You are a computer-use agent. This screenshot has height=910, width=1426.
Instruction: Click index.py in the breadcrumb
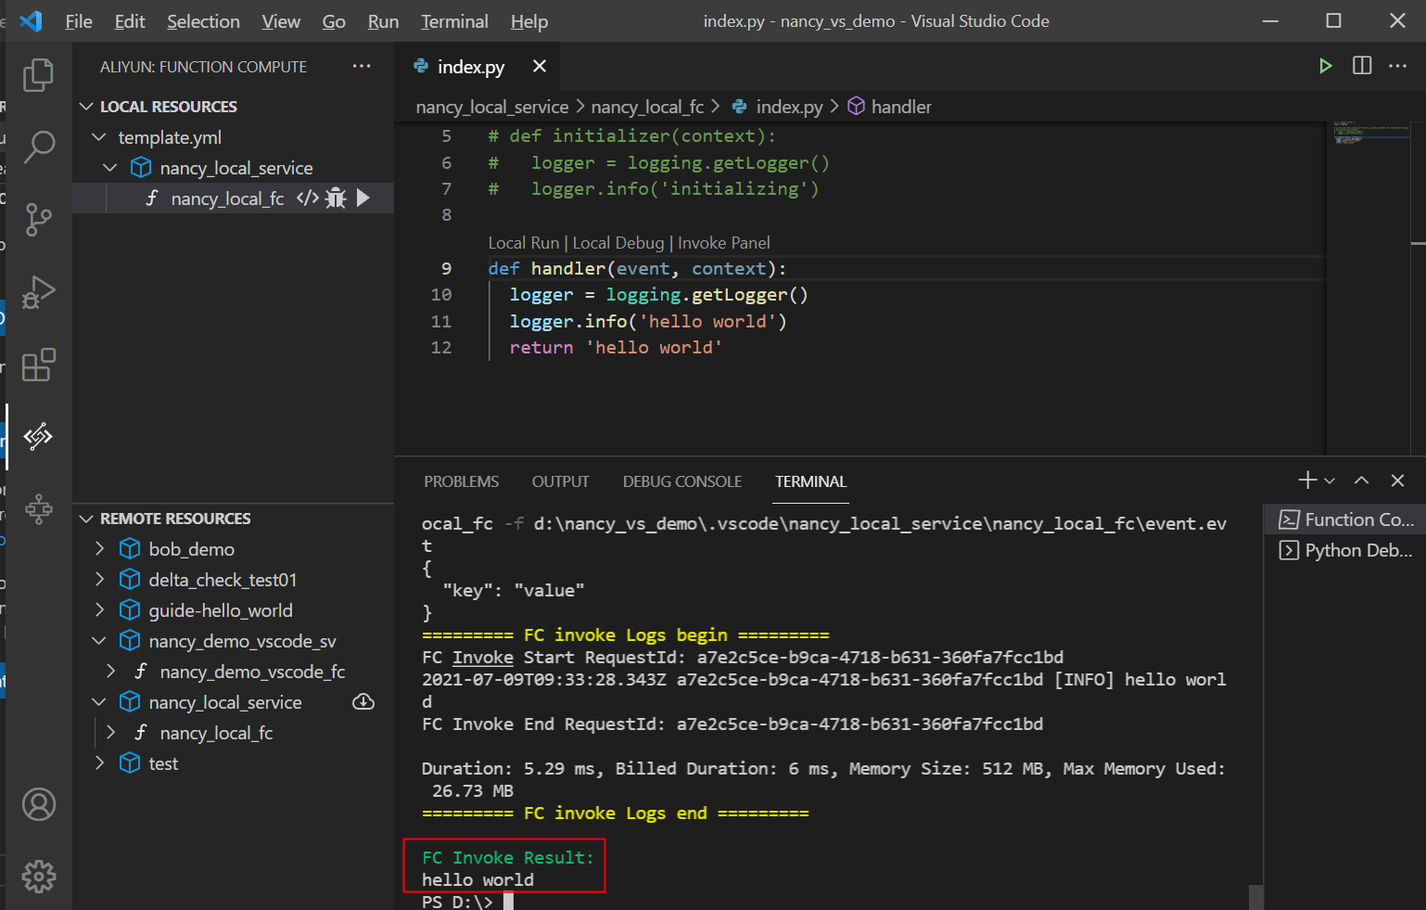777,107
